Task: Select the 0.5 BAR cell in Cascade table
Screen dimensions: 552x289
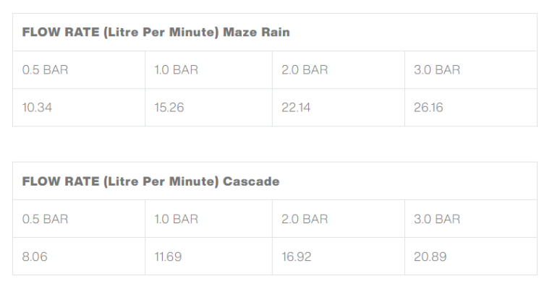Action: pyautogui.click(x=46, y=219)
